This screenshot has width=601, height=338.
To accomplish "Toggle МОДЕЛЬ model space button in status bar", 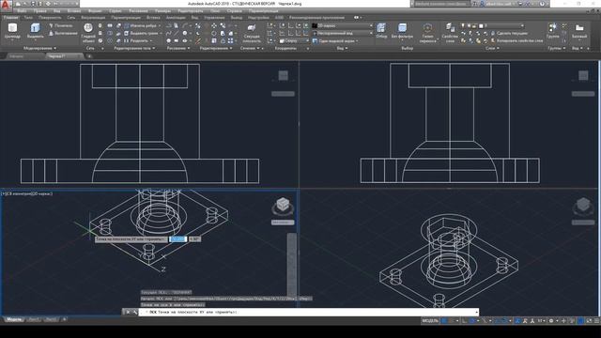I will (430, 321).
